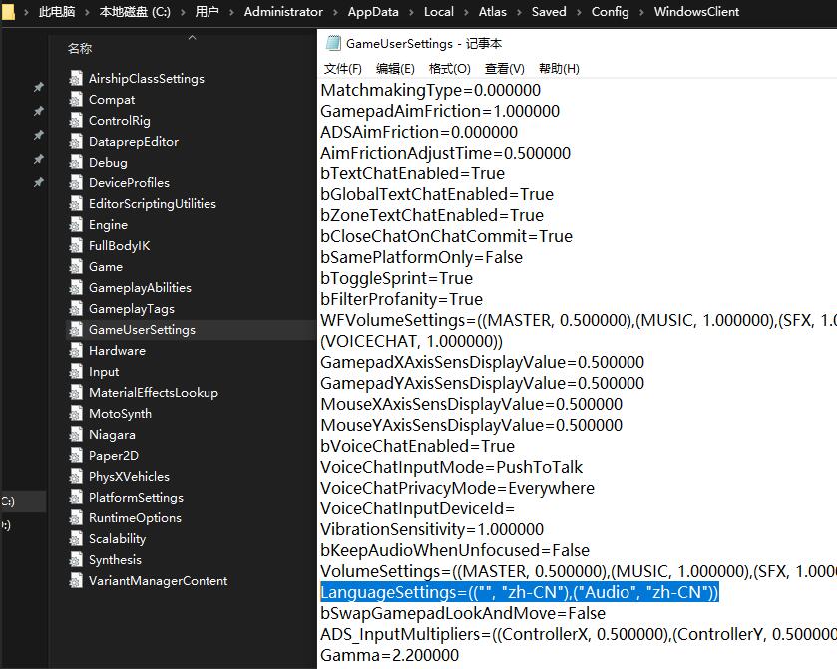The width and height of the screenshot is (837, 669).
Task: Click the GameplayTags file icon
Action: pos(76,308)
